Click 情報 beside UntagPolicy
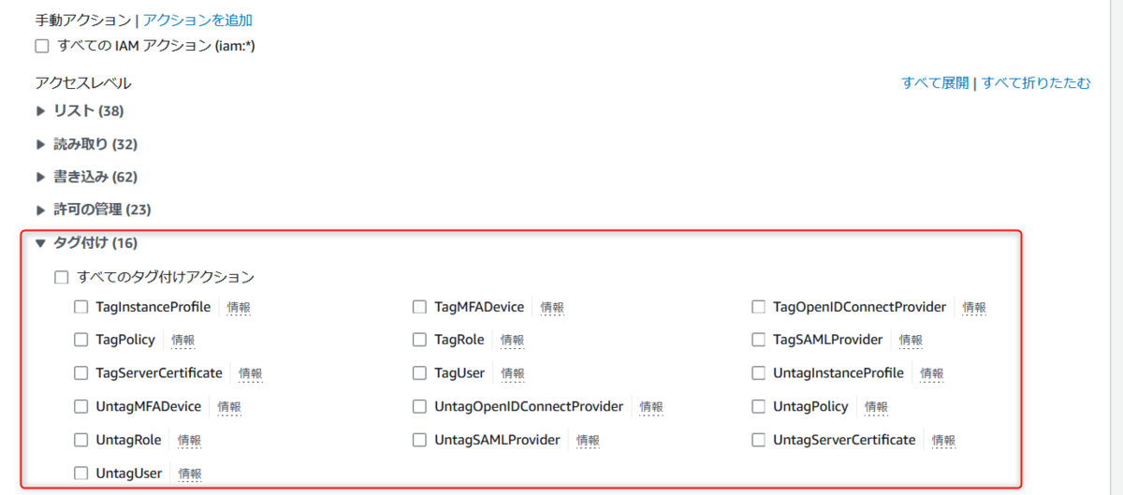This screenshot has width=1123, height=495. [876, 408]
